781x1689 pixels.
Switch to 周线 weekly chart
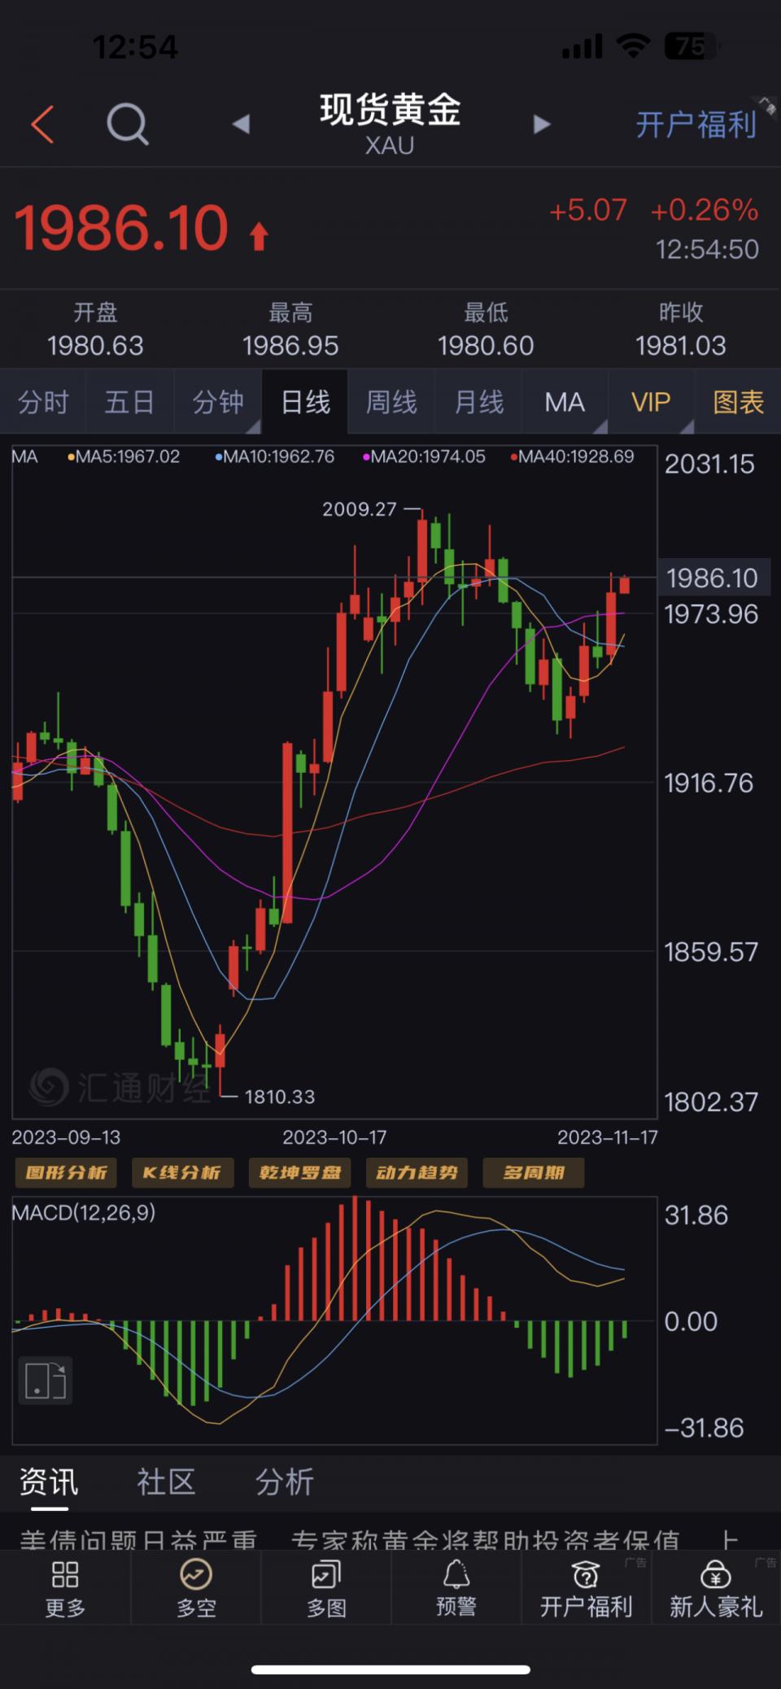tap(391, 402)
